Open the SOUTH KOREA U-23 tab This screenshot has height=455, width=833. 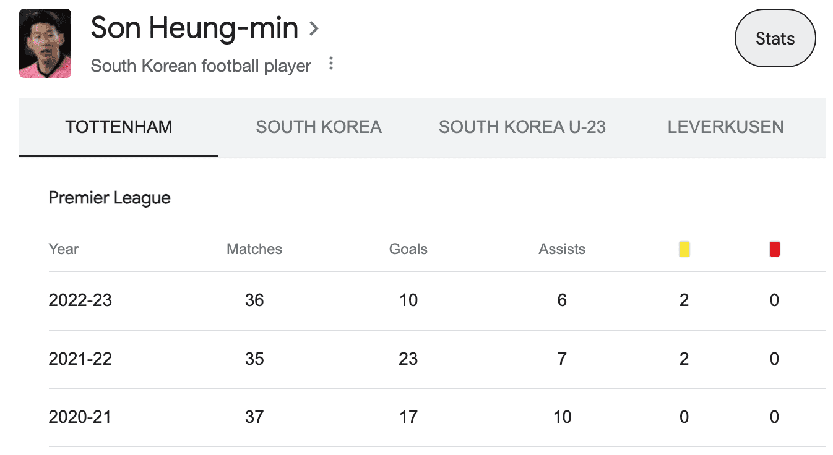tap(522, 127)
